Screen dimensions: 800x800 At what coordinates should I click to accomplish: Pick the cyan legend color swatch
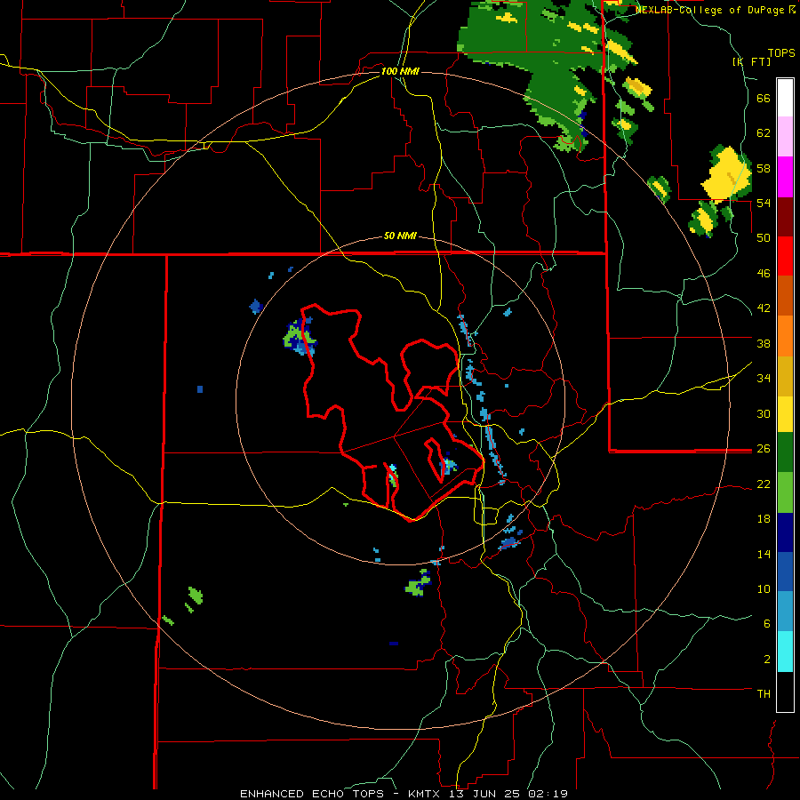pyautogui.click(x=785, y=652)
